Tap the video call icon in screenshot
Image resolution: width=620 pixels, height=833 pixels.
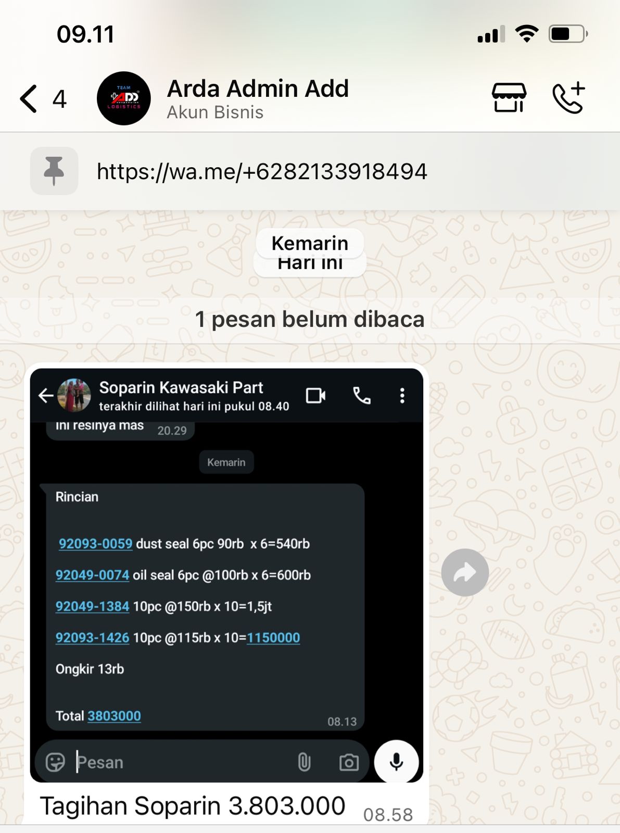[x=315, y=396]
